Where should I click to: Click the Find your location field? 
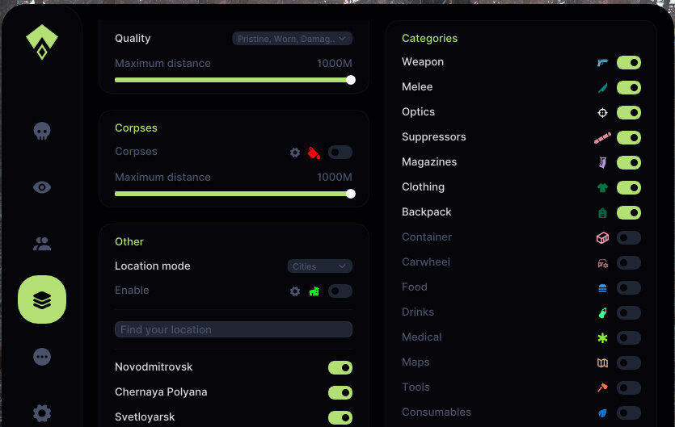(234, 329)
